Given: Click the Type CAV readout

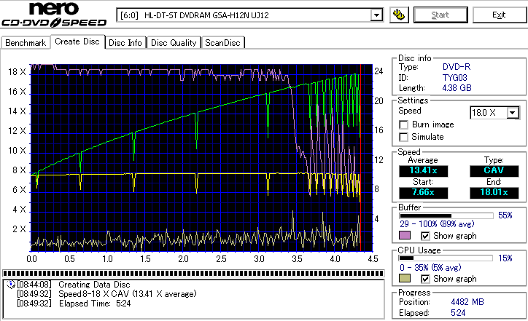Looking at the screenshot, I should click(494, 171).
